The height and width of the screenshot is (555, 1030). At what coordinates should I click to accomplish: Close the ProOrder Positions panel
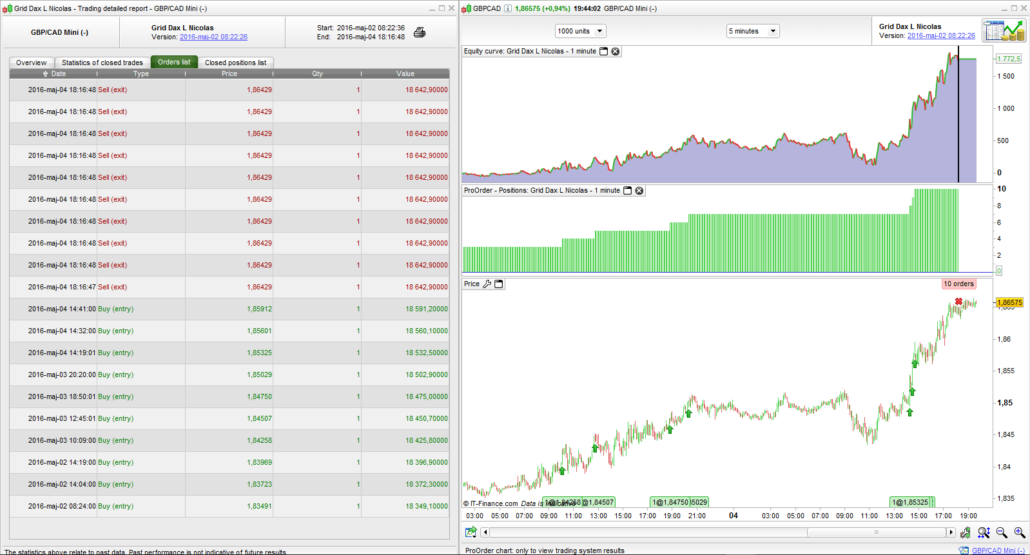639,191
